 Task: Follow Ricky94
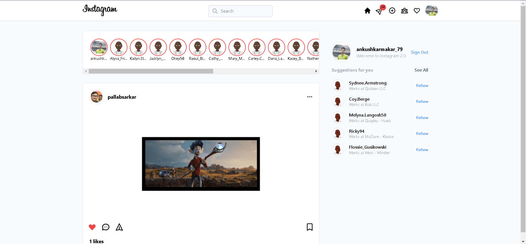422,134
